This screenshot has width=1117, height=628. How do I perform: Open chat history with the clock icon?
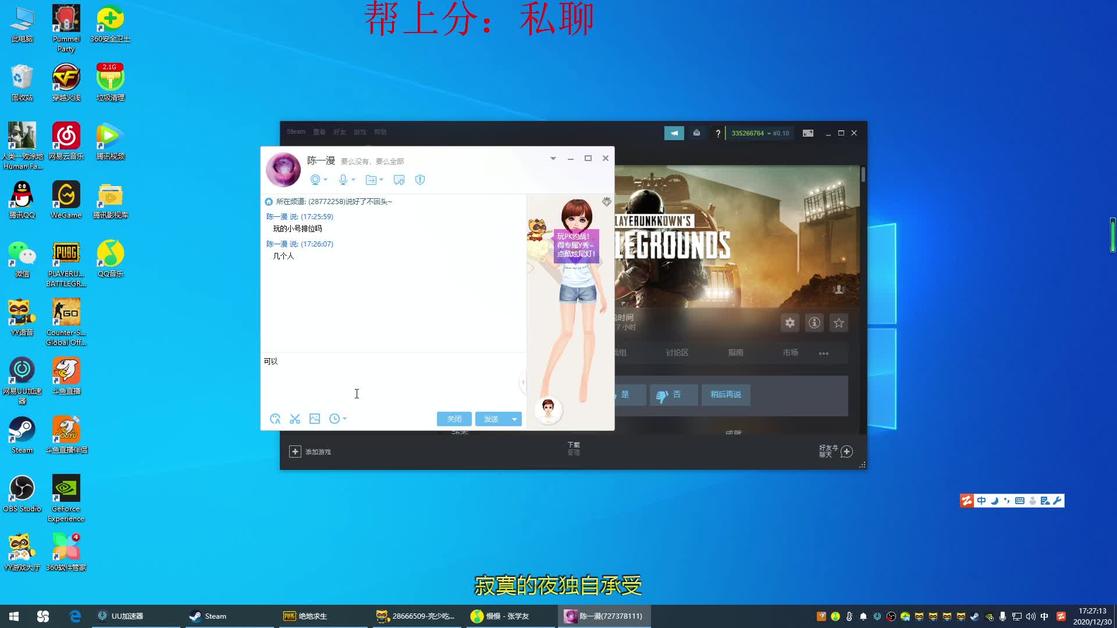[334, 419]
